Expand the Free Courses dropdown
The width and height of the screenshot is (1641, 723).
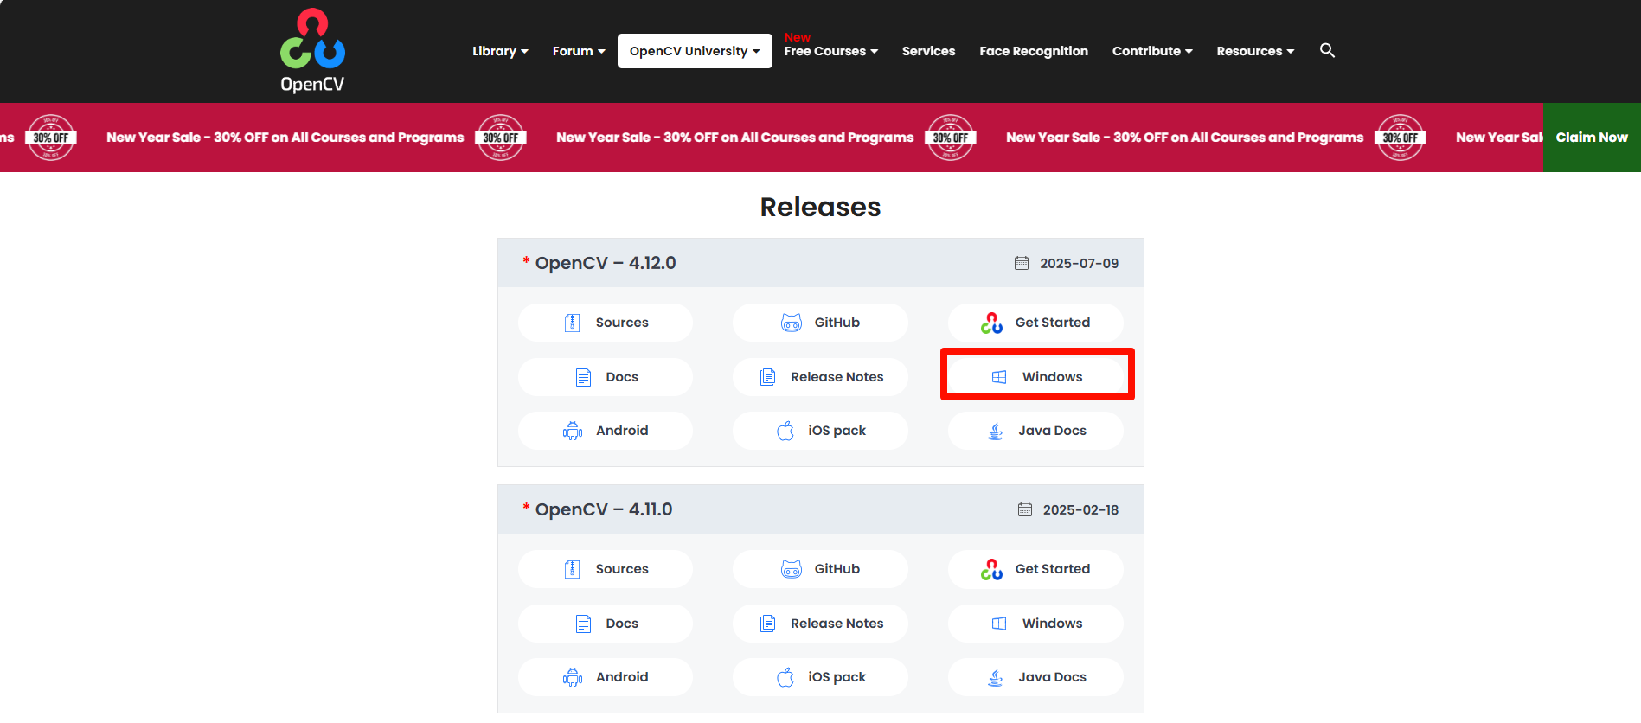click(x=831, y=51)
